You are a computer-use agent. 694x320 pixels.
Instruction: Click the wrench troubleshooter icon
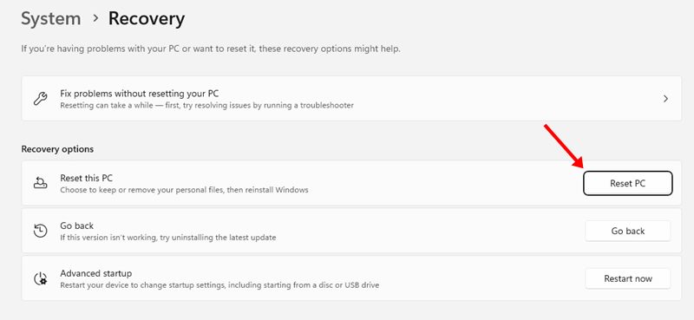40,99
